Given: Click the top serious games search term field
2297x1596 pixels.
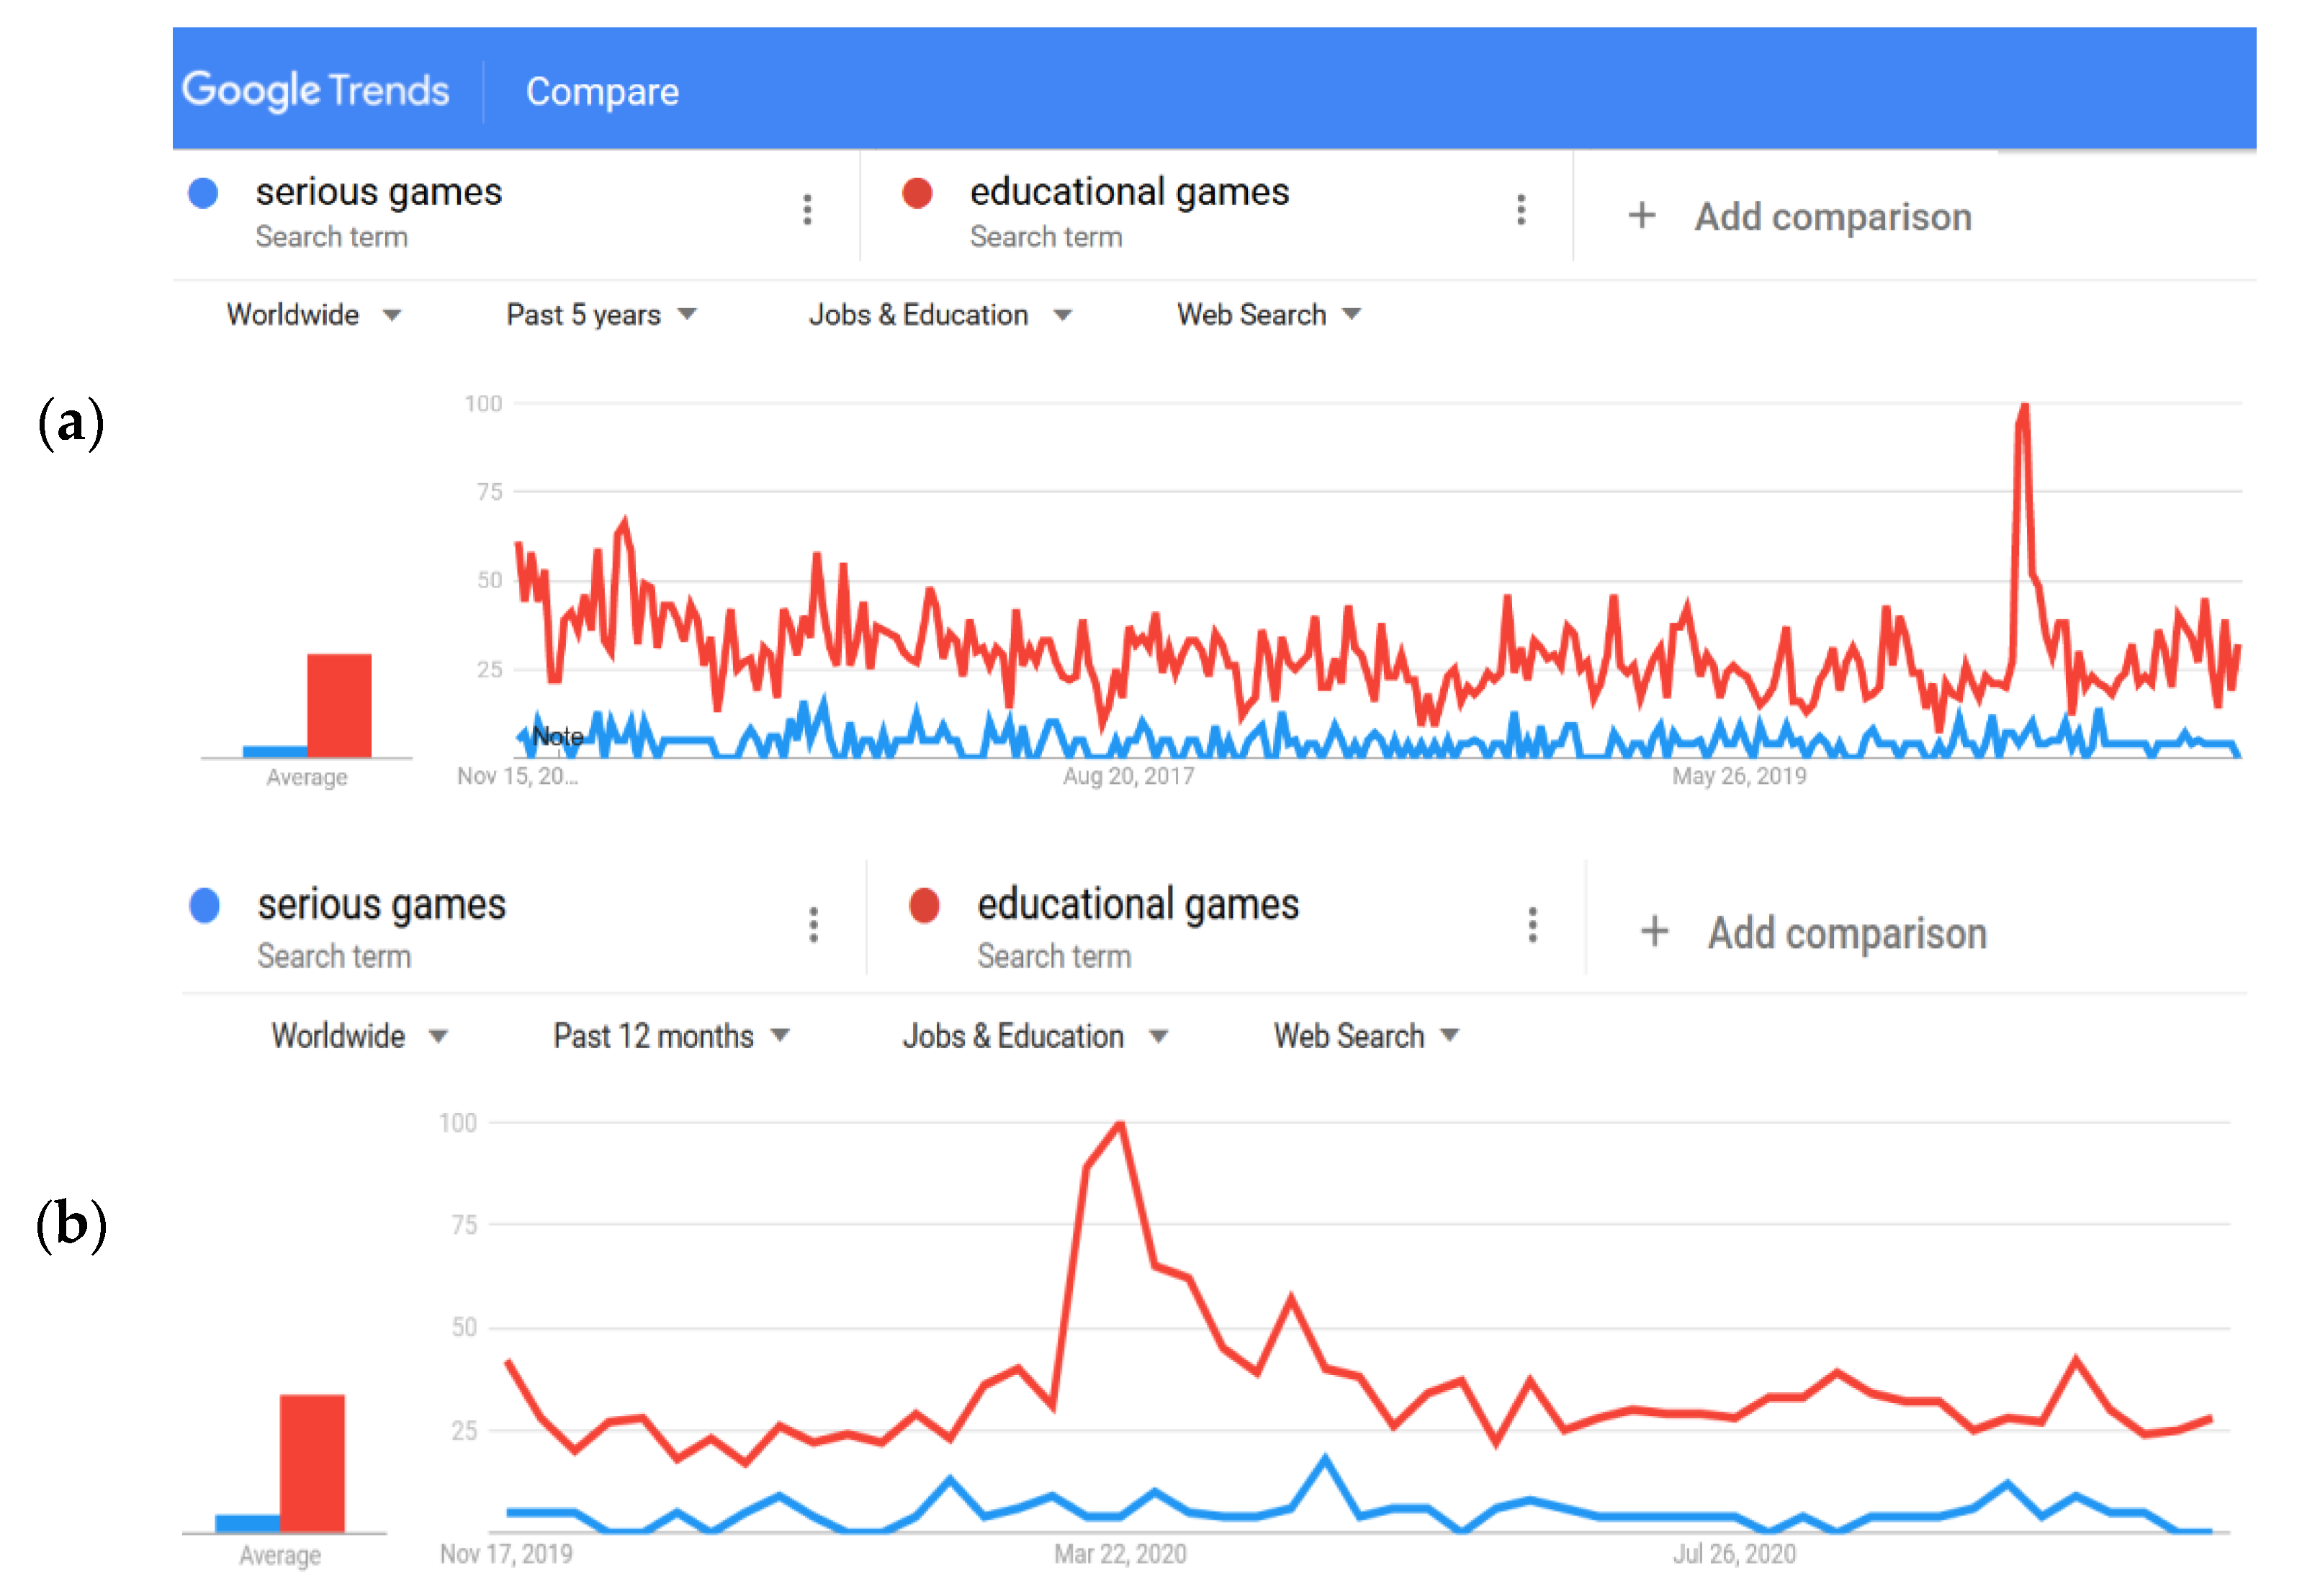Looking at the screenshot, I should [x=378, y=192].
